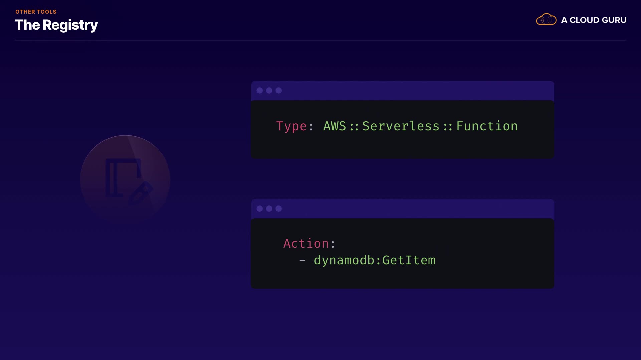Screen dimensions: 641x360
Task: Click the AWS text in code
Action: click(x=335, y=126)
